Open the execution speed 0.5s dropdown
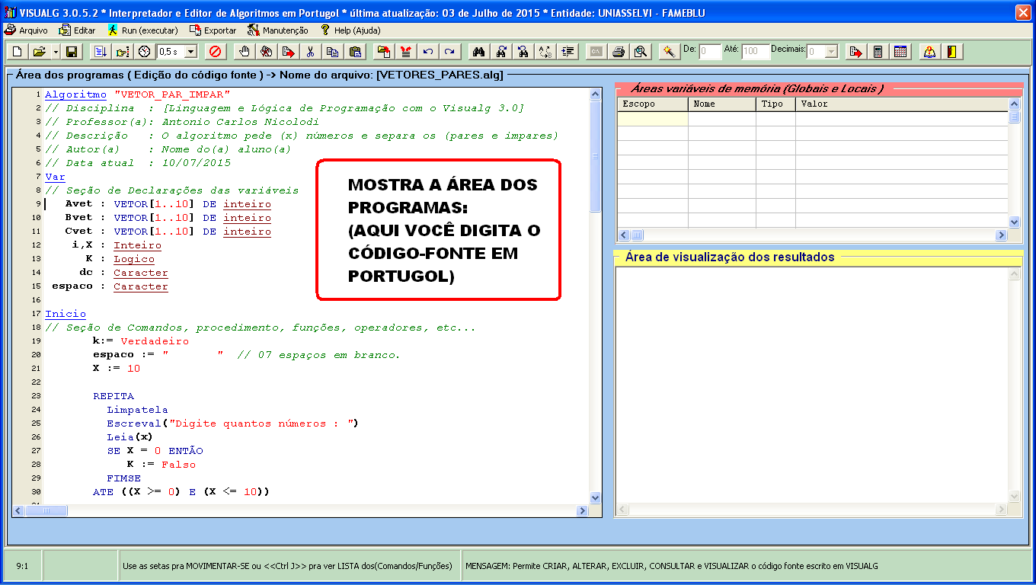The height and width of the screenshot is (585, 1036). pyautogui.click(x=190, y=52)
